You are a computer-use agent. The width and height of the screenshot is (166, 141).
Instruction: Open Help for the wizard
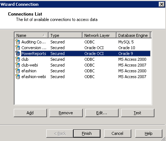click(149, 133)
